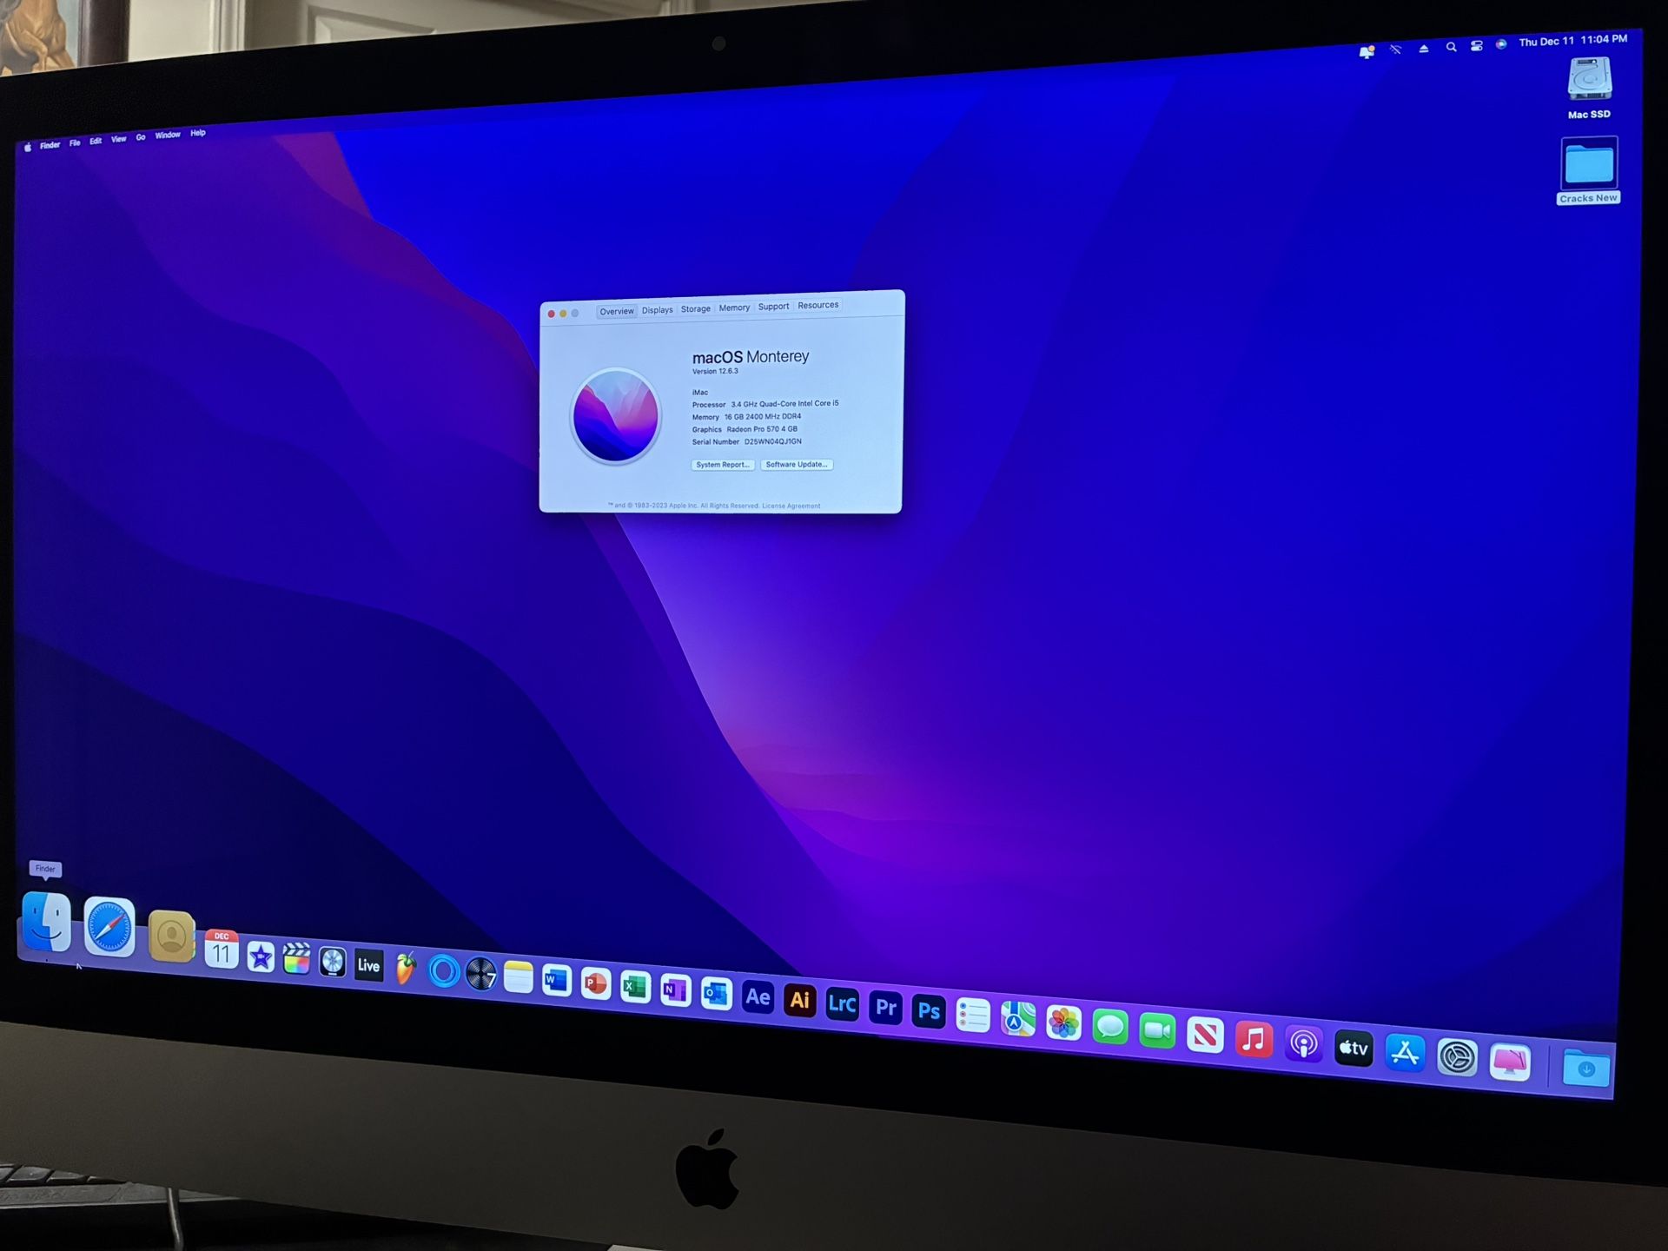1668x1251 pixels.
Task: Switch to the Displays tab
Action: click(x=658, y=309)
